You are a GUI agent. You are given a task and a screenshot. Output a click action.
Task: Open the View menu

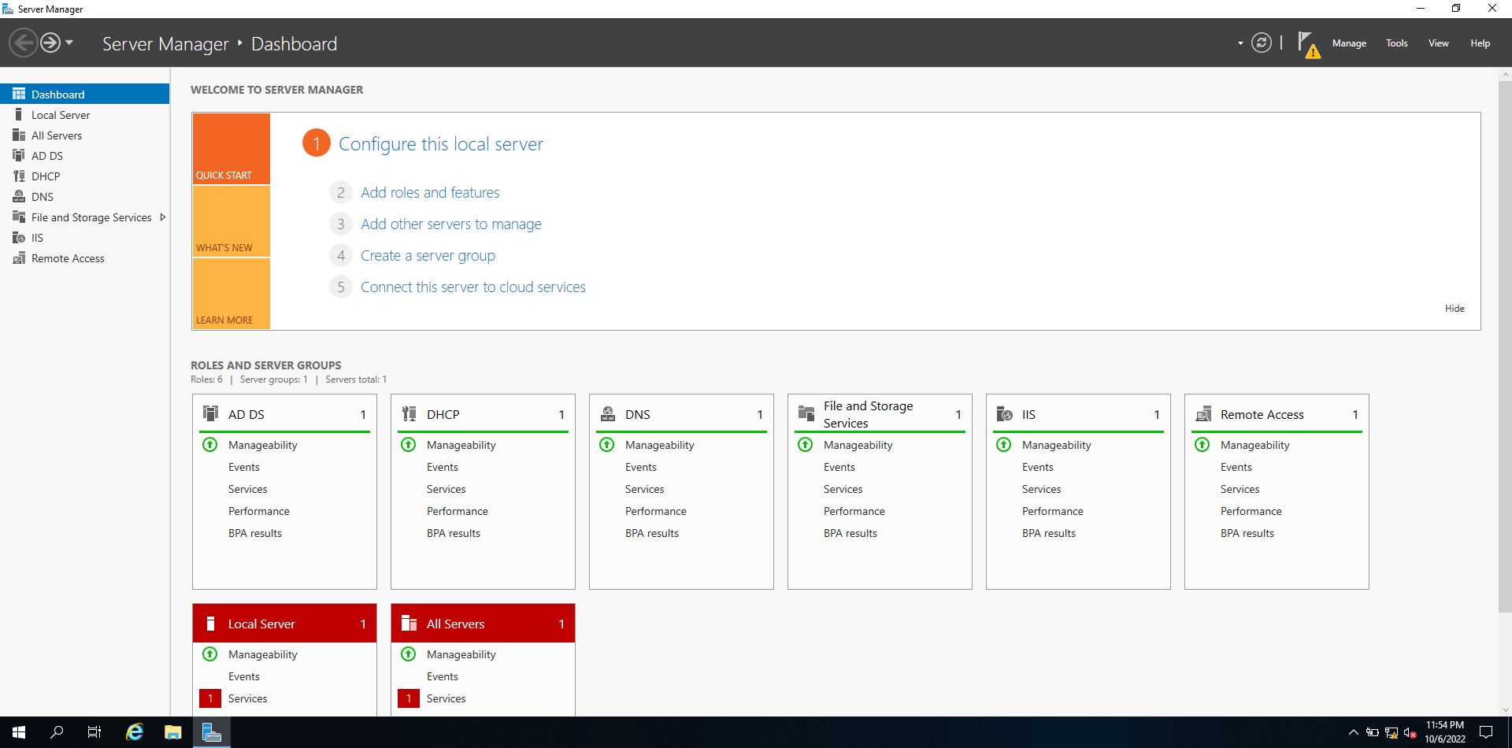pos(1439,43)
